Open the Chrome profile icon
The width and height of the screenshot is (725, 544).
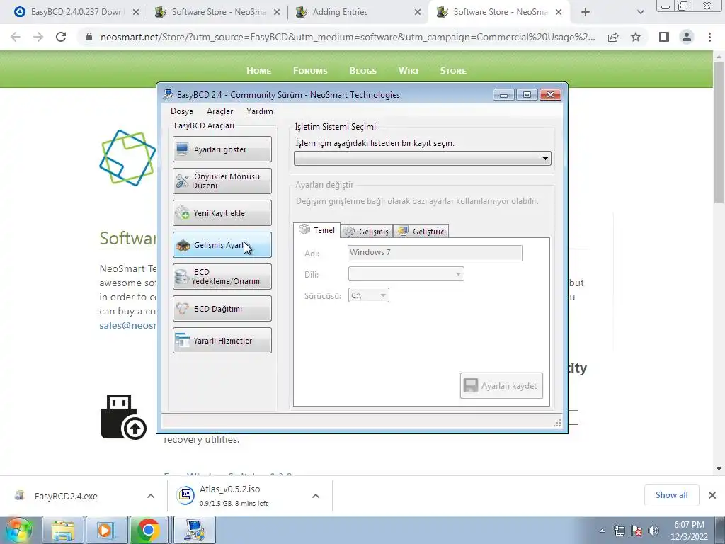click(687, 37)
